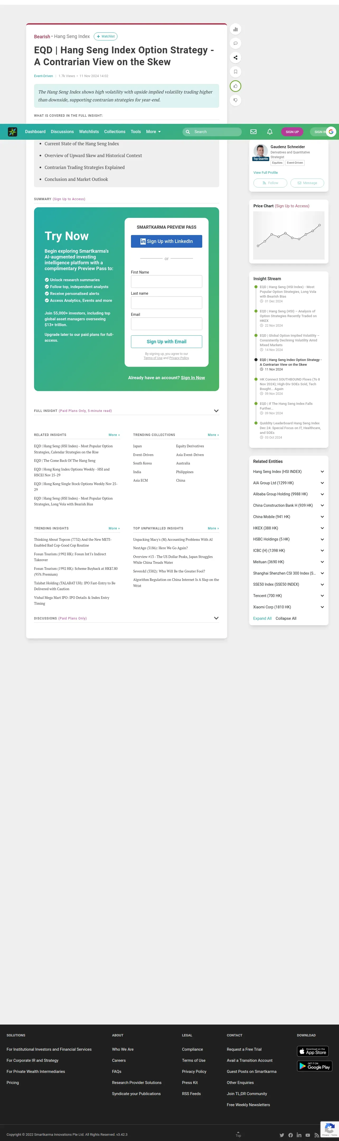This screenshot has width=339, height=1141.
Task: Open Twitter icon in footer
Action: (281, 1135)
